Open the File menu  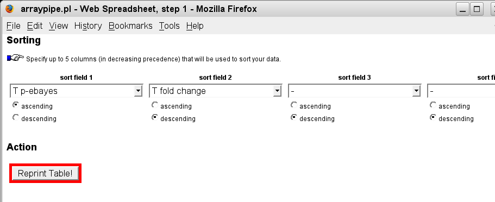(13, 26)
